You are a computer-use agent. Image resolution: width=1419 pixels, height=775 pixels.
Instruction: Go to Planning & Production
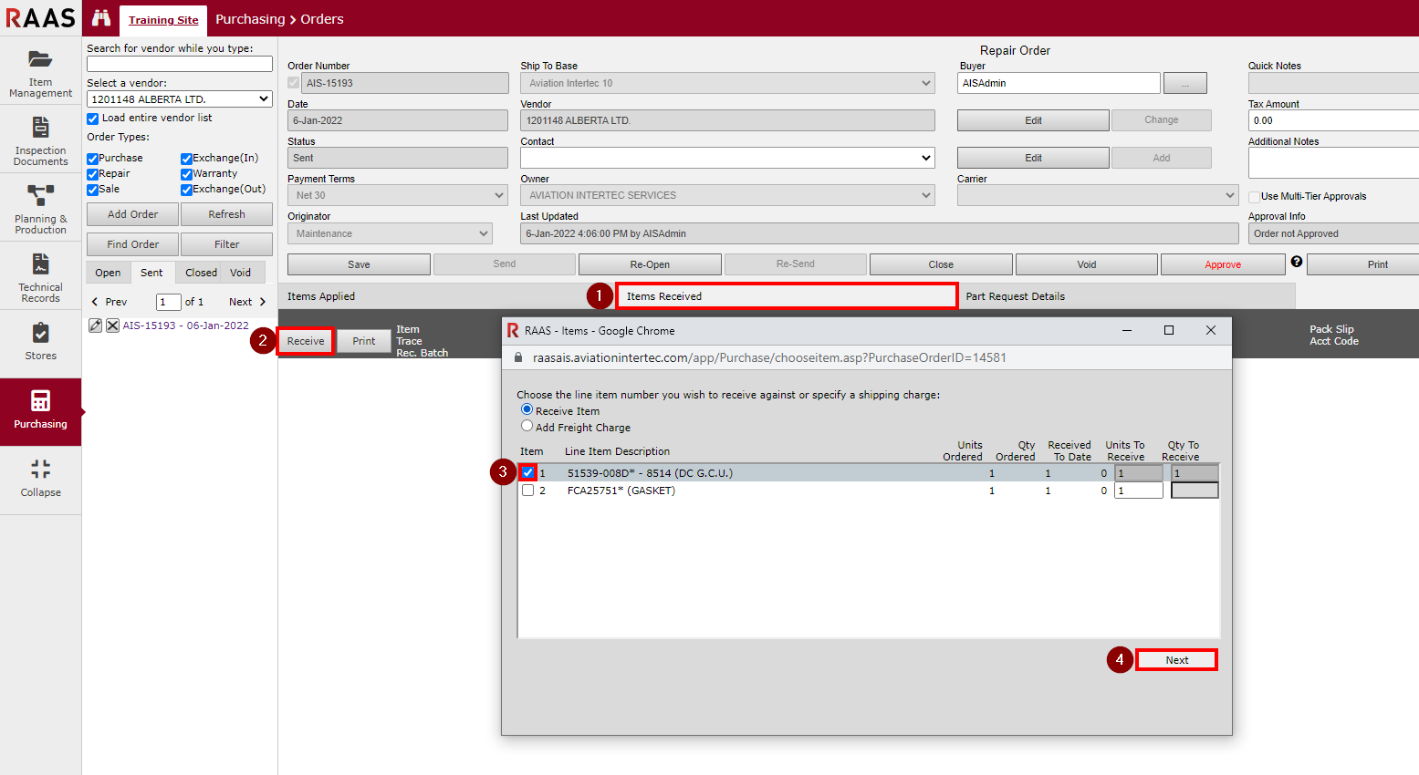coord(40,208)
